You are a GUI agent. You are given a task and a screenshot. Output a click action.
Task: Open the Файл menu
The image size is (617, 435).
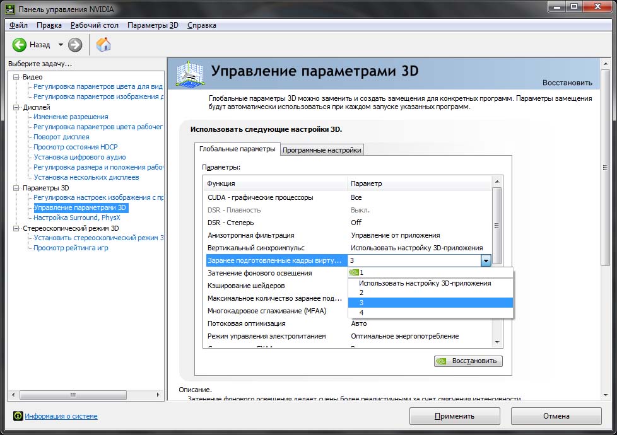click(18, 25)
